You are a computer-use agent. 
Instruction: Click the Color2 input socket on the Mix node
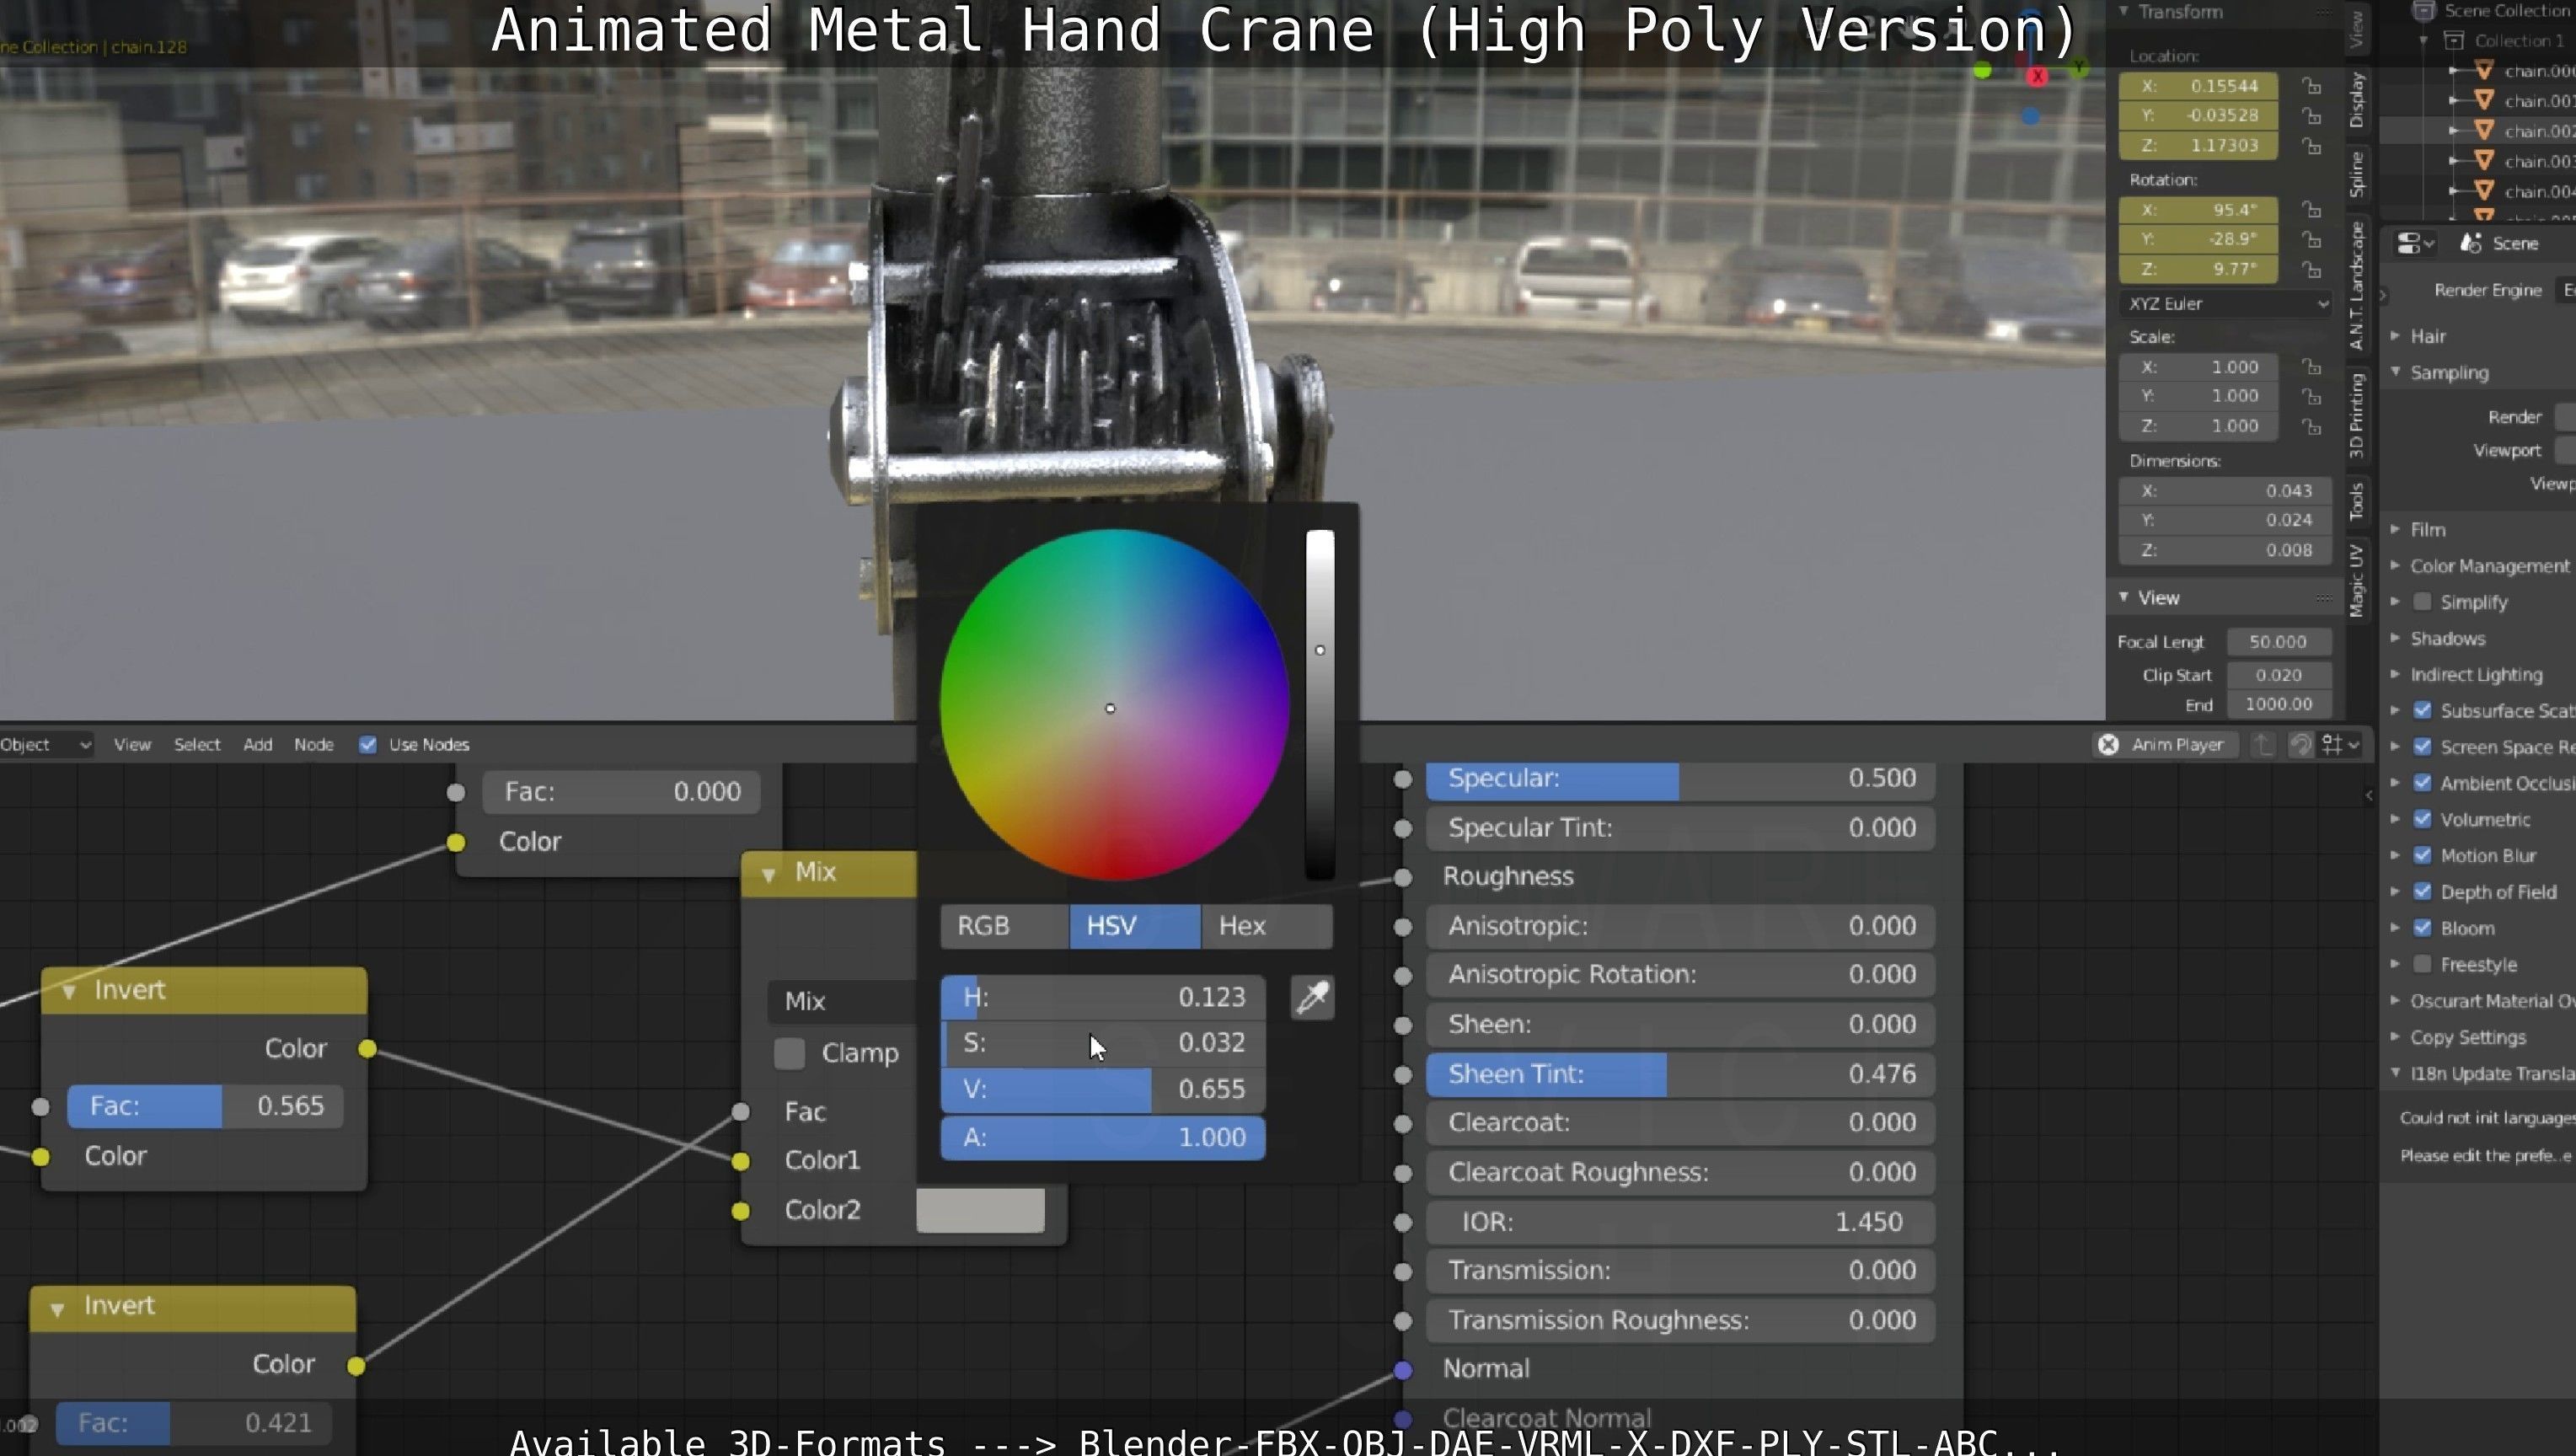(740, 1211)
